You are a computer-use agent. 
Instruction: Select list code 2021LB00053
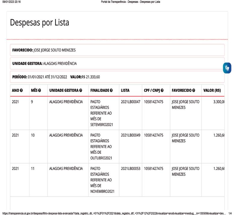click(x=131, y=169)
